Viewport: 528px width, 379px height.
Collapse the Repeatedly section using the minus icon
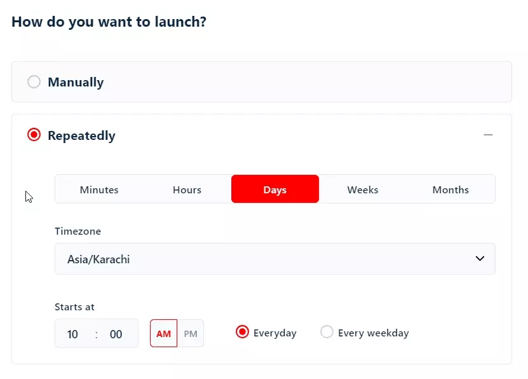tap(488, 135)
